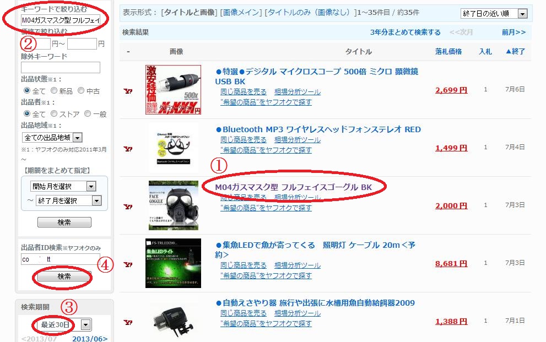This screenshot has width=546, height=342.
Task: Click the keyword filter input field
Action: pyautogui.click(x=61, y=20)
